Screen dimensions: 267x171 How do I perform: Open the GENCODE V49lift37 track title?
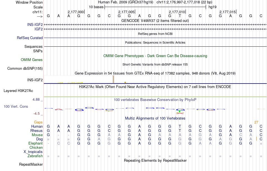(x=155, y=21)
